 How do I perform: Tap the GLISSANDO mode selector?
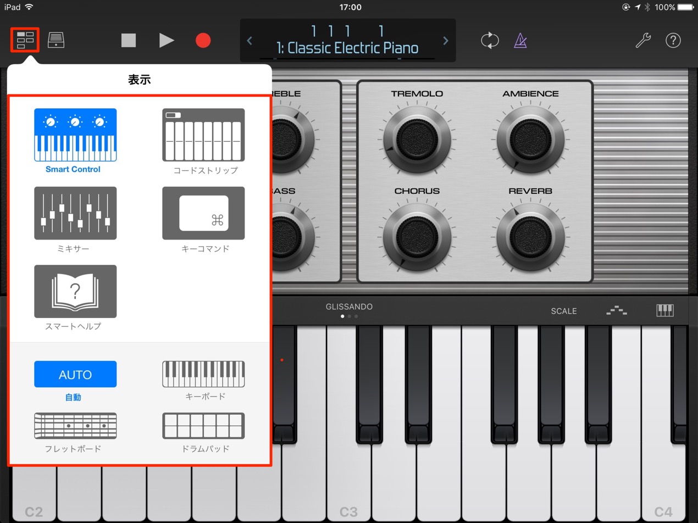[349, 310]
